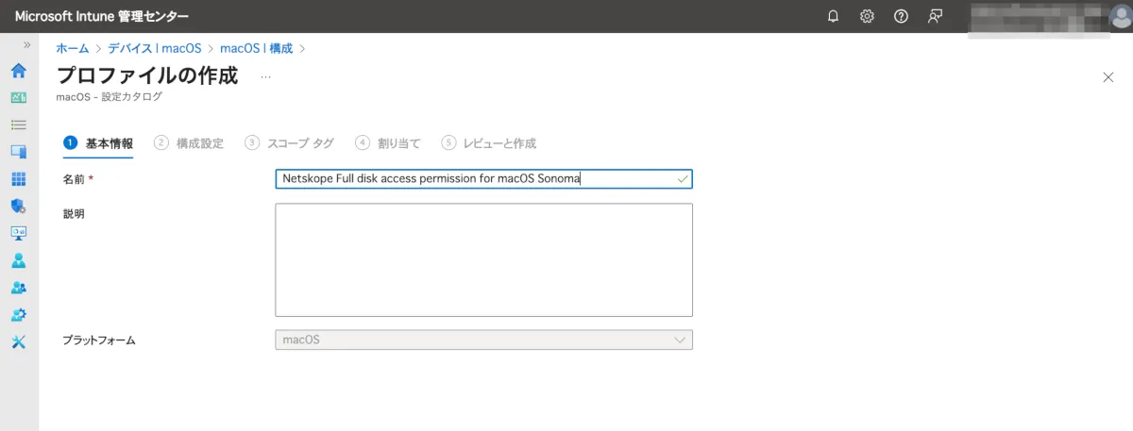The image size is (1133, 431).
Task: Open account avatar in top bar
Action: [1119, 16]
